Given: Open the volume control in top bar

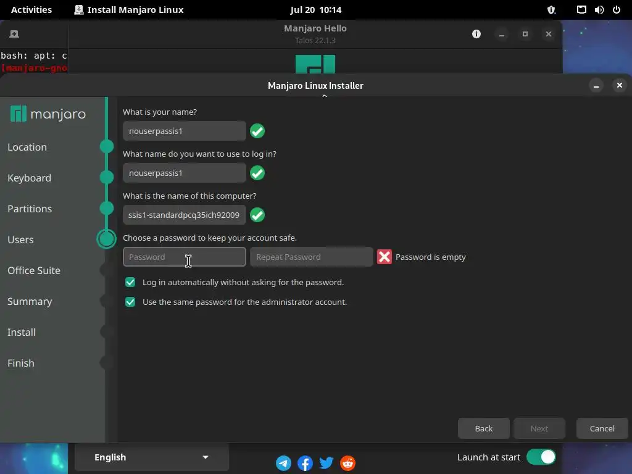Looking at the screenshot, I should (x=599, y=10).
